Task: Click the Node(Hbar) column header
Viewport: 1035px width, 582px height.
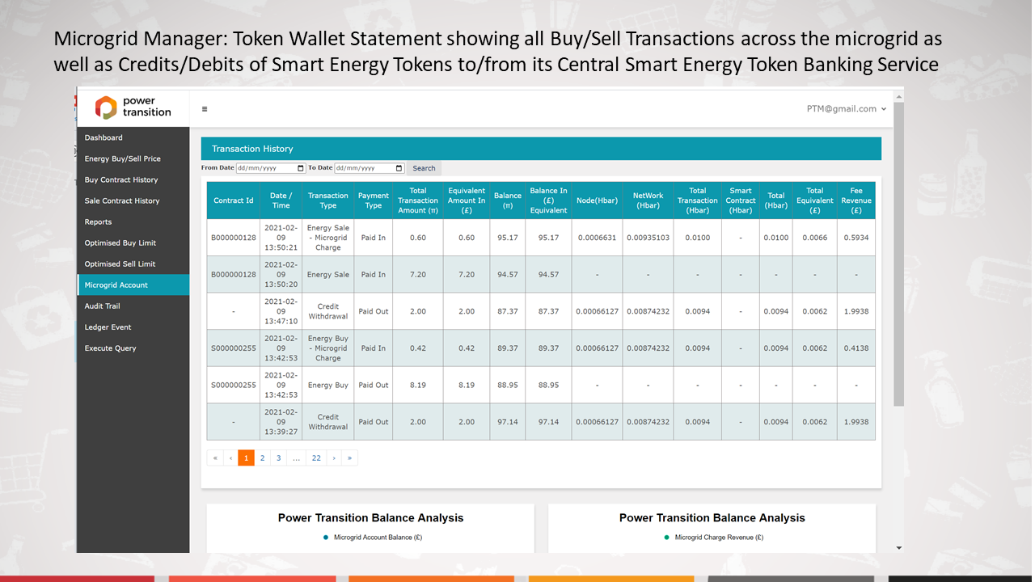Action: click(x=597, y=200)
